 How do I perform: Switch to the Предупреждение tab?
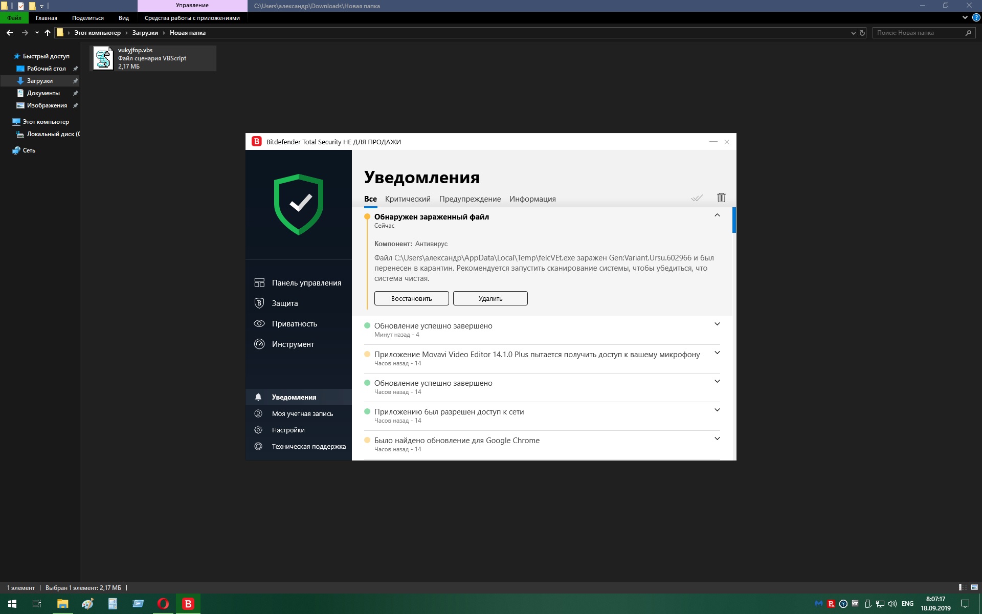(470, 199)
